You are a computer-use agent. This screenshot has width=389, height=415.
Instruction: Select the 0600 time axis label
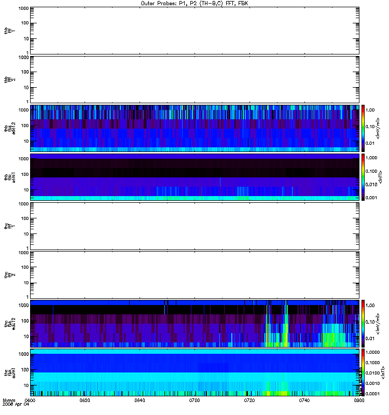[30, 400]
